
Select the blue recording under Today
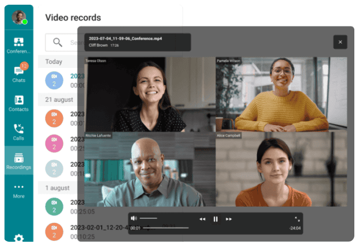tap(54, 80)
